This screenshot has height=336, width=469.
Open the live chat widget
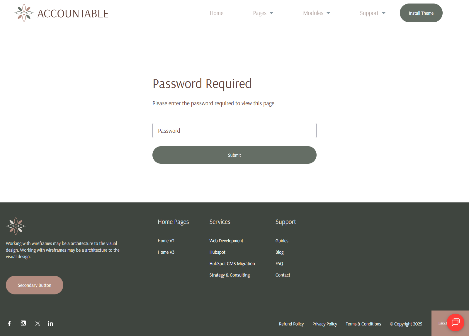click(455, 323)
